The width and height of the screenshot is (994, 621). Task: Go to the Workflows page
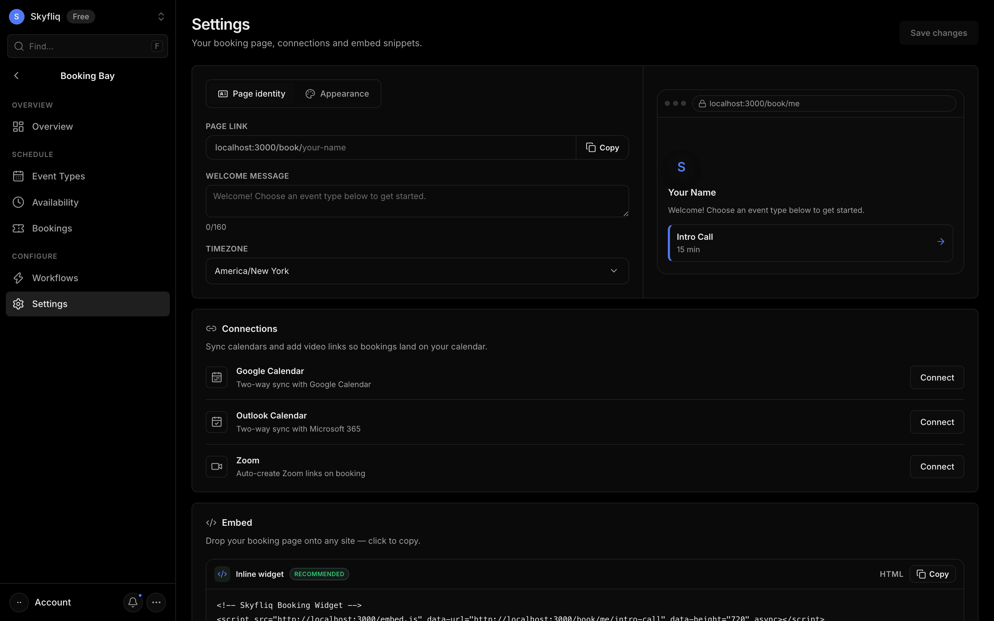[87, 278]
